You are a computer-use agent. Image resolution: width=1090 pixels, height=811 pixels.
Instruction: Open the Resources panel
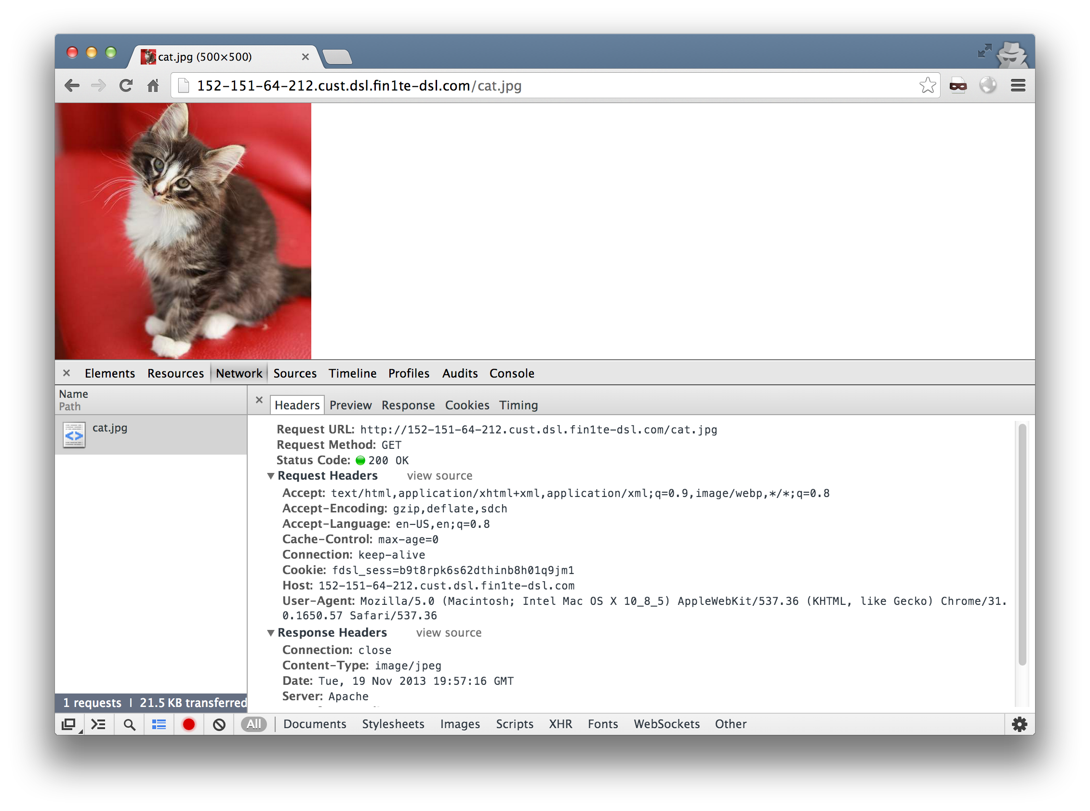pos(175,373)
